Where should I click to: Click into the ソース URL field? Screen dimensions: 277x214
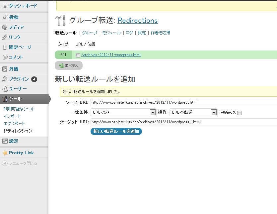pyautogui.click(x=184, y=102)
